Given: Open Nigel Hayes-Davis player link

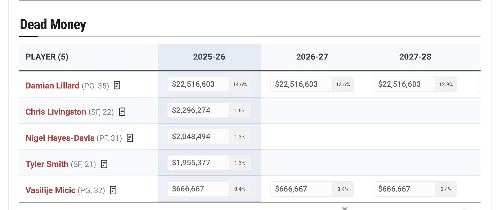Looking at the screenshot, I should click(60, 138).
